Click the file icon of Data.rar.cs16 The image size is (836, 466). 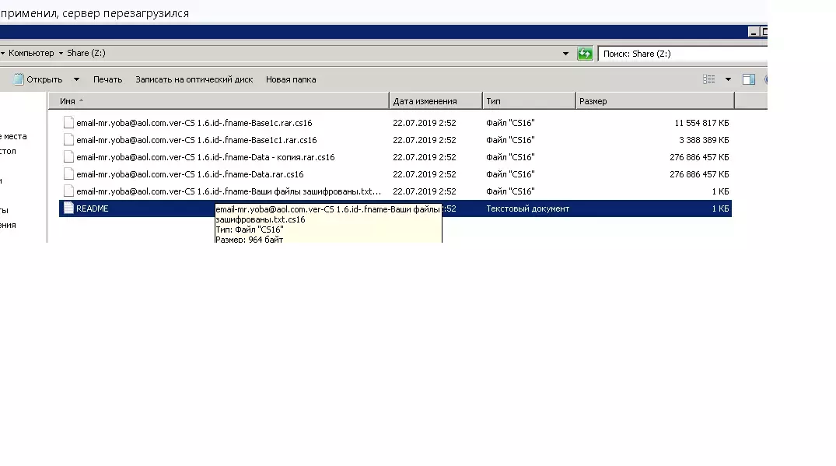tap(68, 173)
